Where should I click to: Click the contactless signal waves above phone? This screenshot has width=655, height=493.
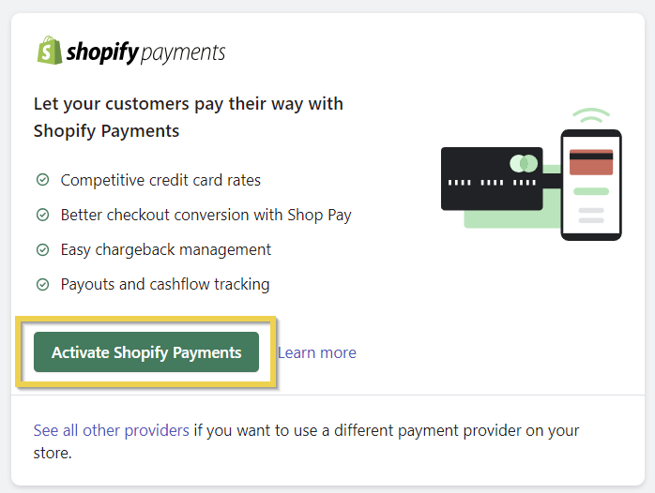click(x=591, y=117)
